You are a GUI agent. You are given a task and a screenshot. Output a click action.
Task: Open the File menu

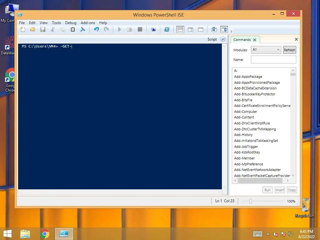coord(22,22)
